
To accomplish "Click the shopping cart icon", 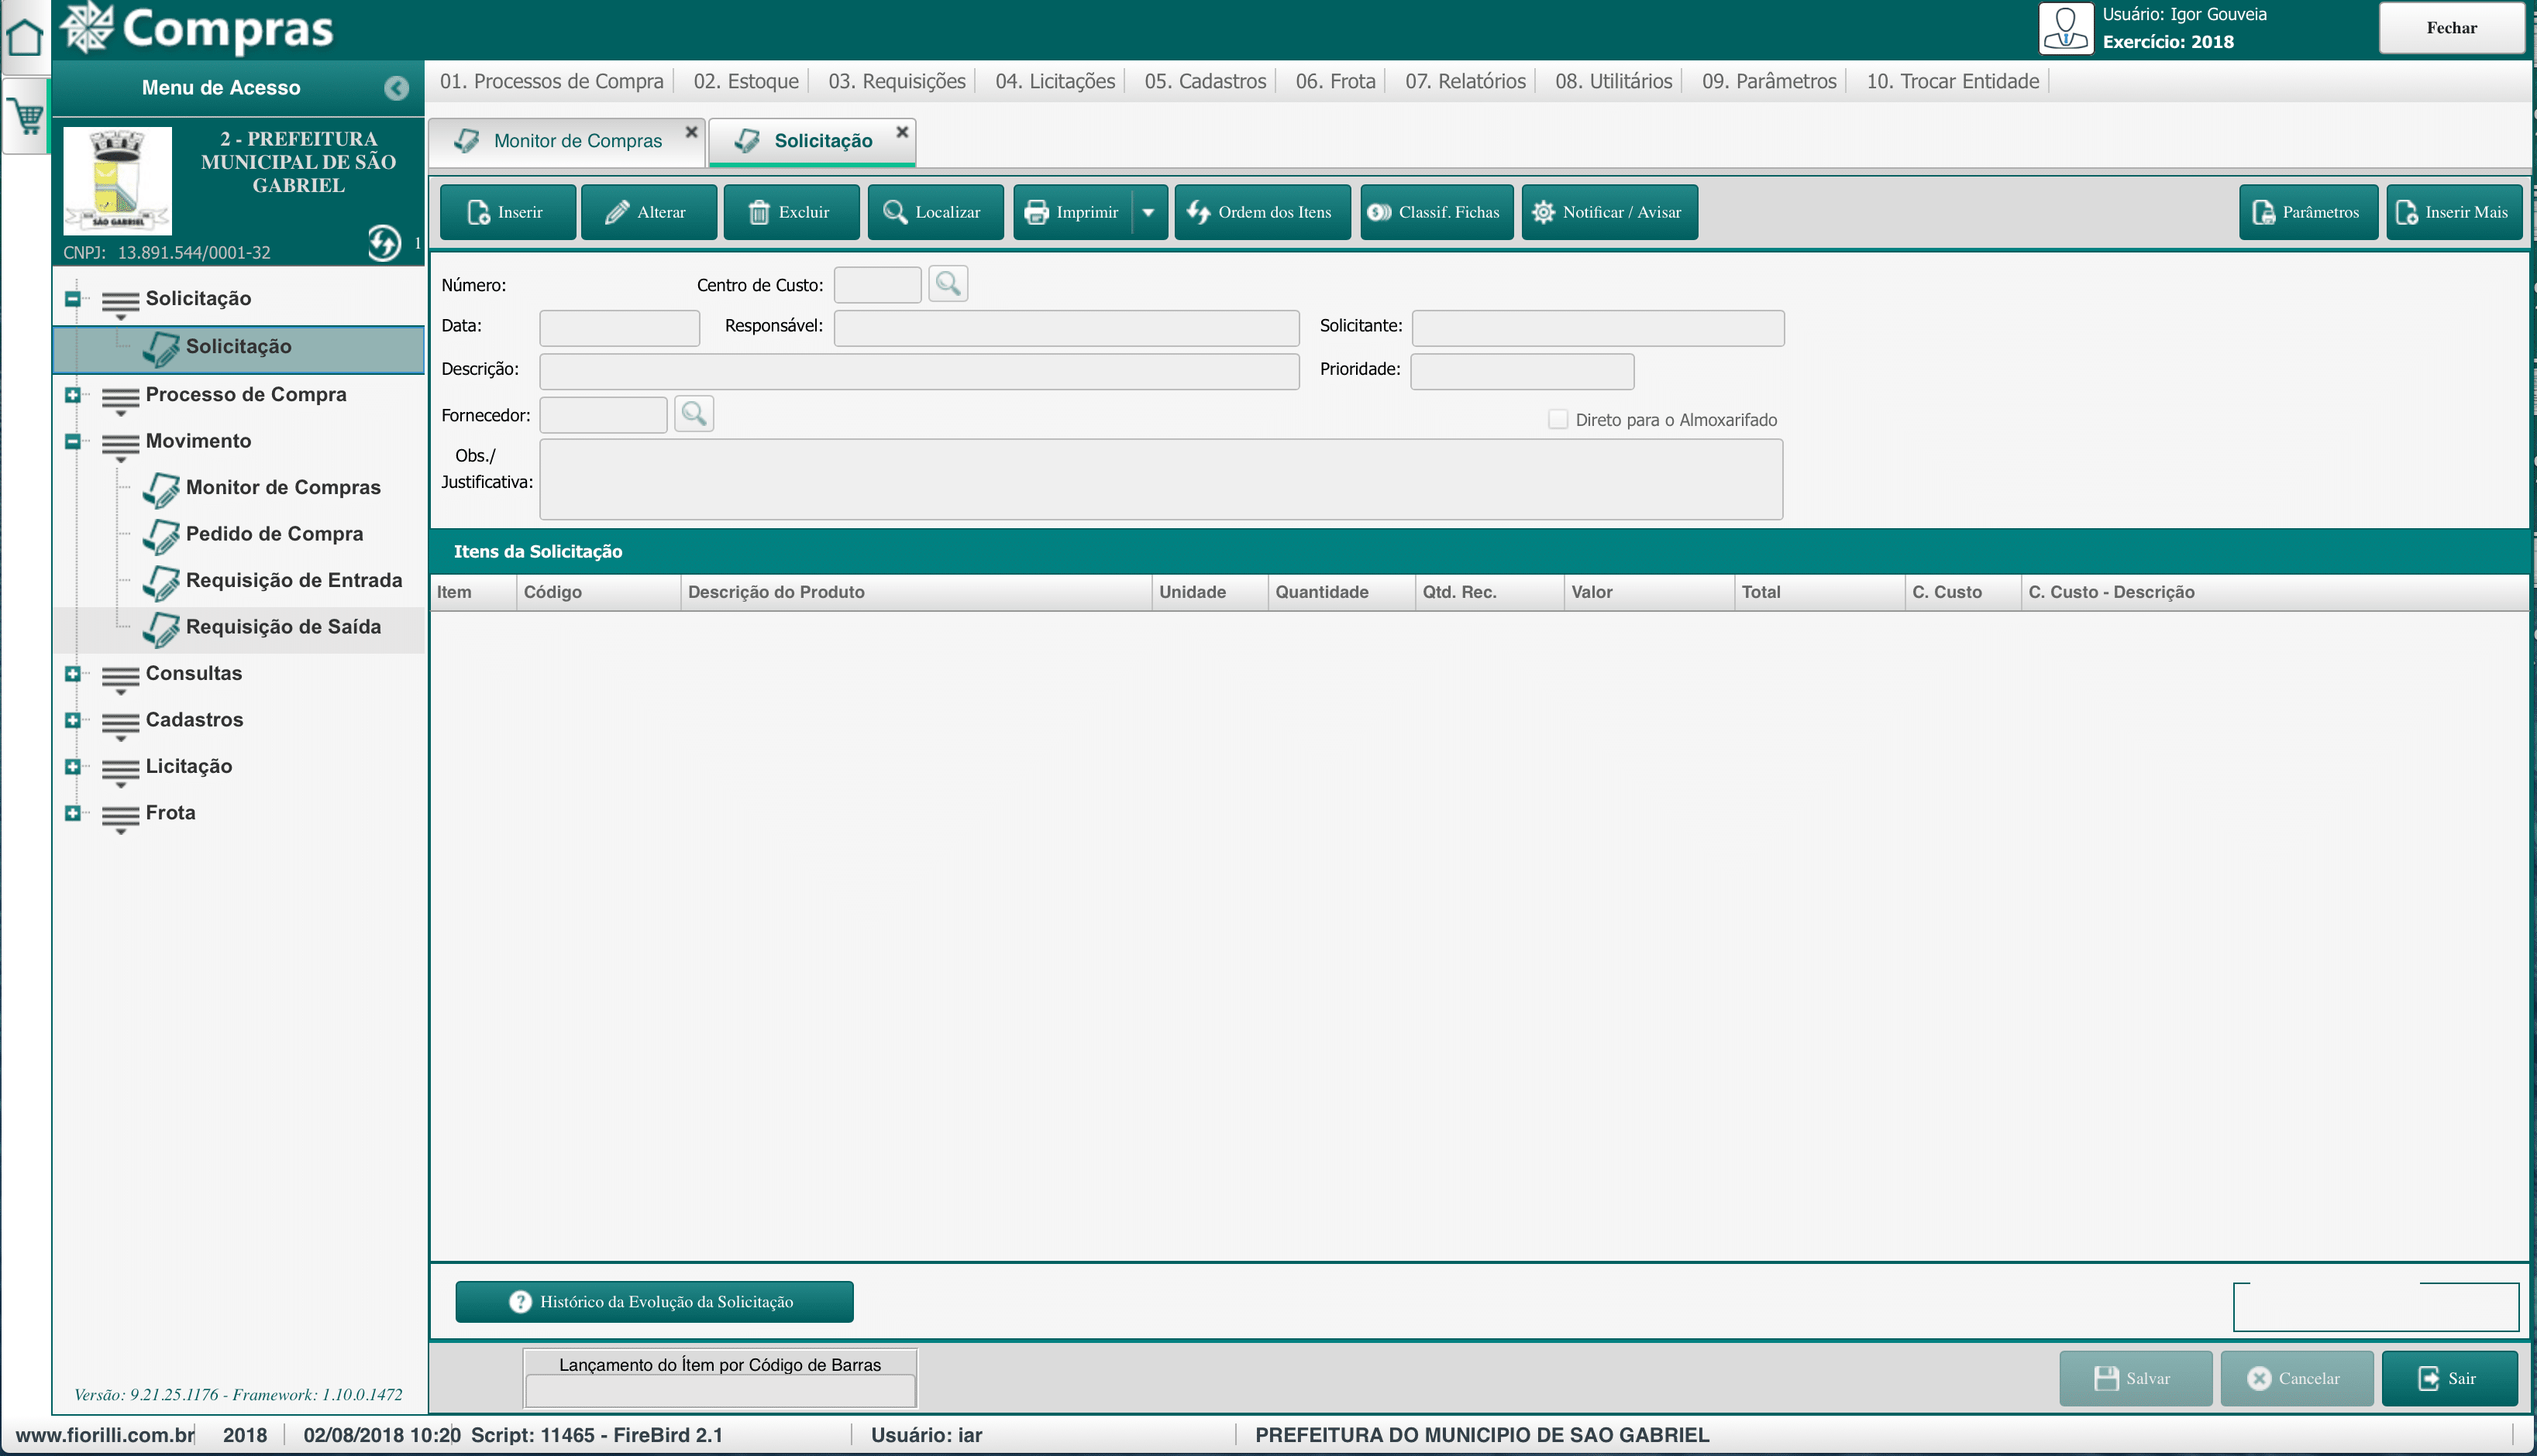I will (27, 118).
